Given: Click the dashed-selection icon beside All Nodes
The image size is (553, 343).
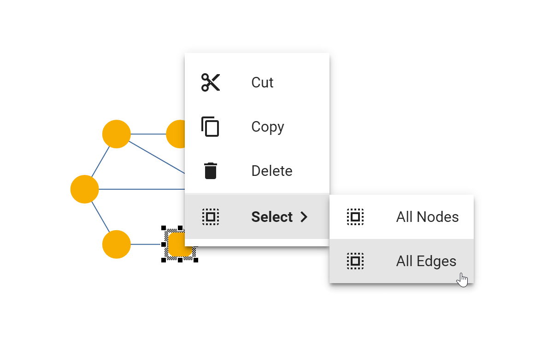Looking at the screenshot, I should pos(355,216).
